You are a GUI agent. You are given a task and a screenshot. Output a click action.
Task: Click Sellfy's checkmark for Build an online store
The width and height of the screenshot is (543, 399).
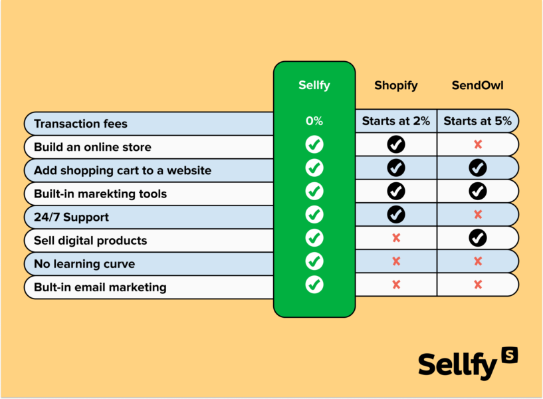(314, 144)
